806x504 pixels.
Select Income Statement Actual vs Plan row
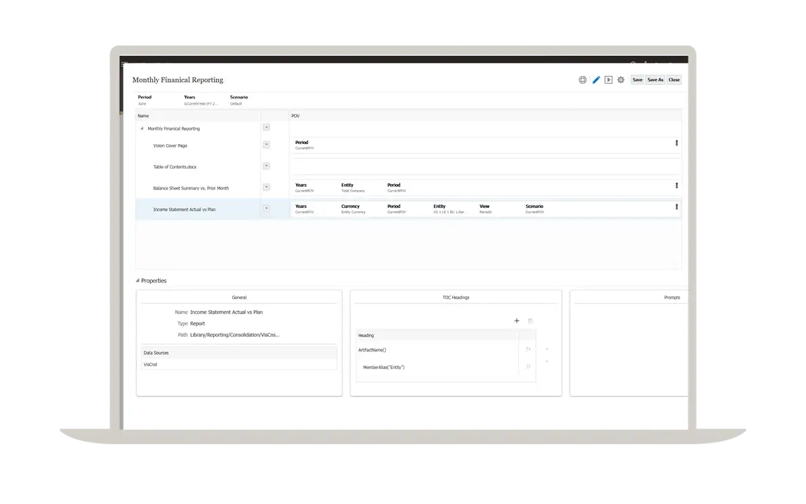point(184,209)
